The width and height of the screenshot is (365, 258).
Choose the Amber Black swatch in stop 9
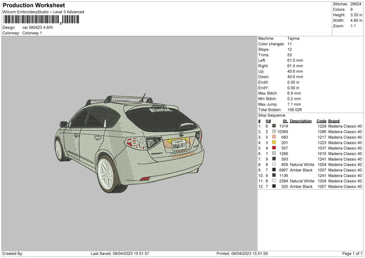[x=274, y=170]
